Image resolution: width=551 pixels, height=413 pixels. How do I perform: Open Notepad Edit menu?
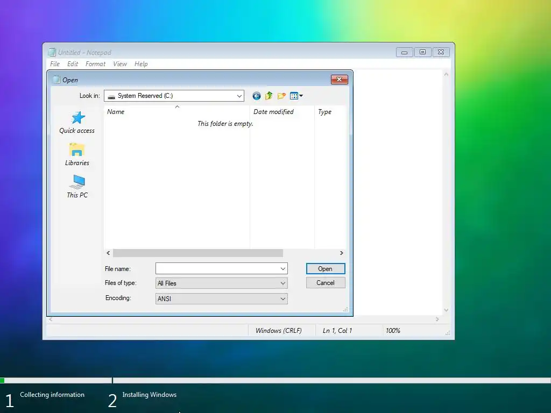coord(73,64)
